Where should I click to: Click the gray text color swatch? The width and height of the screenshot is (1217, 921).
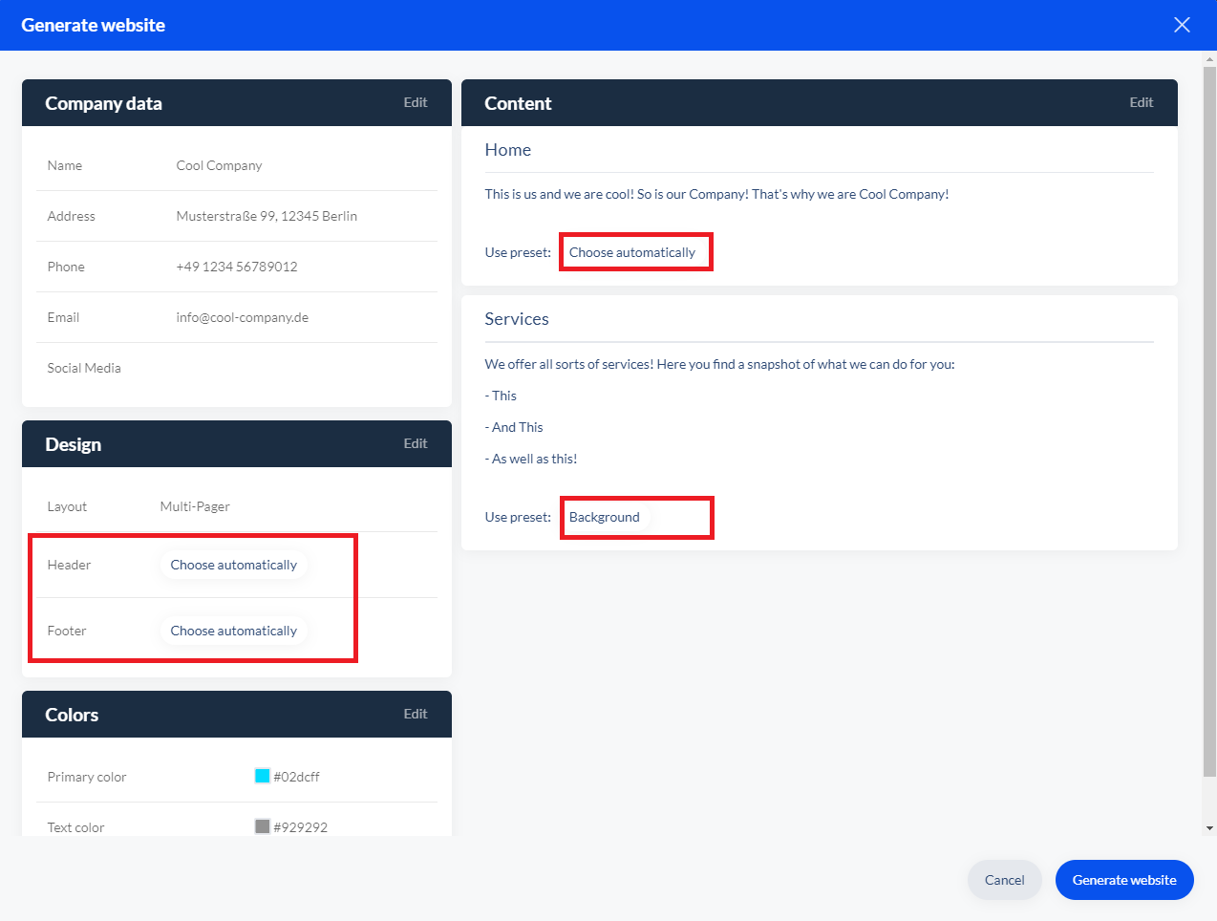click(x=262, y=826)
